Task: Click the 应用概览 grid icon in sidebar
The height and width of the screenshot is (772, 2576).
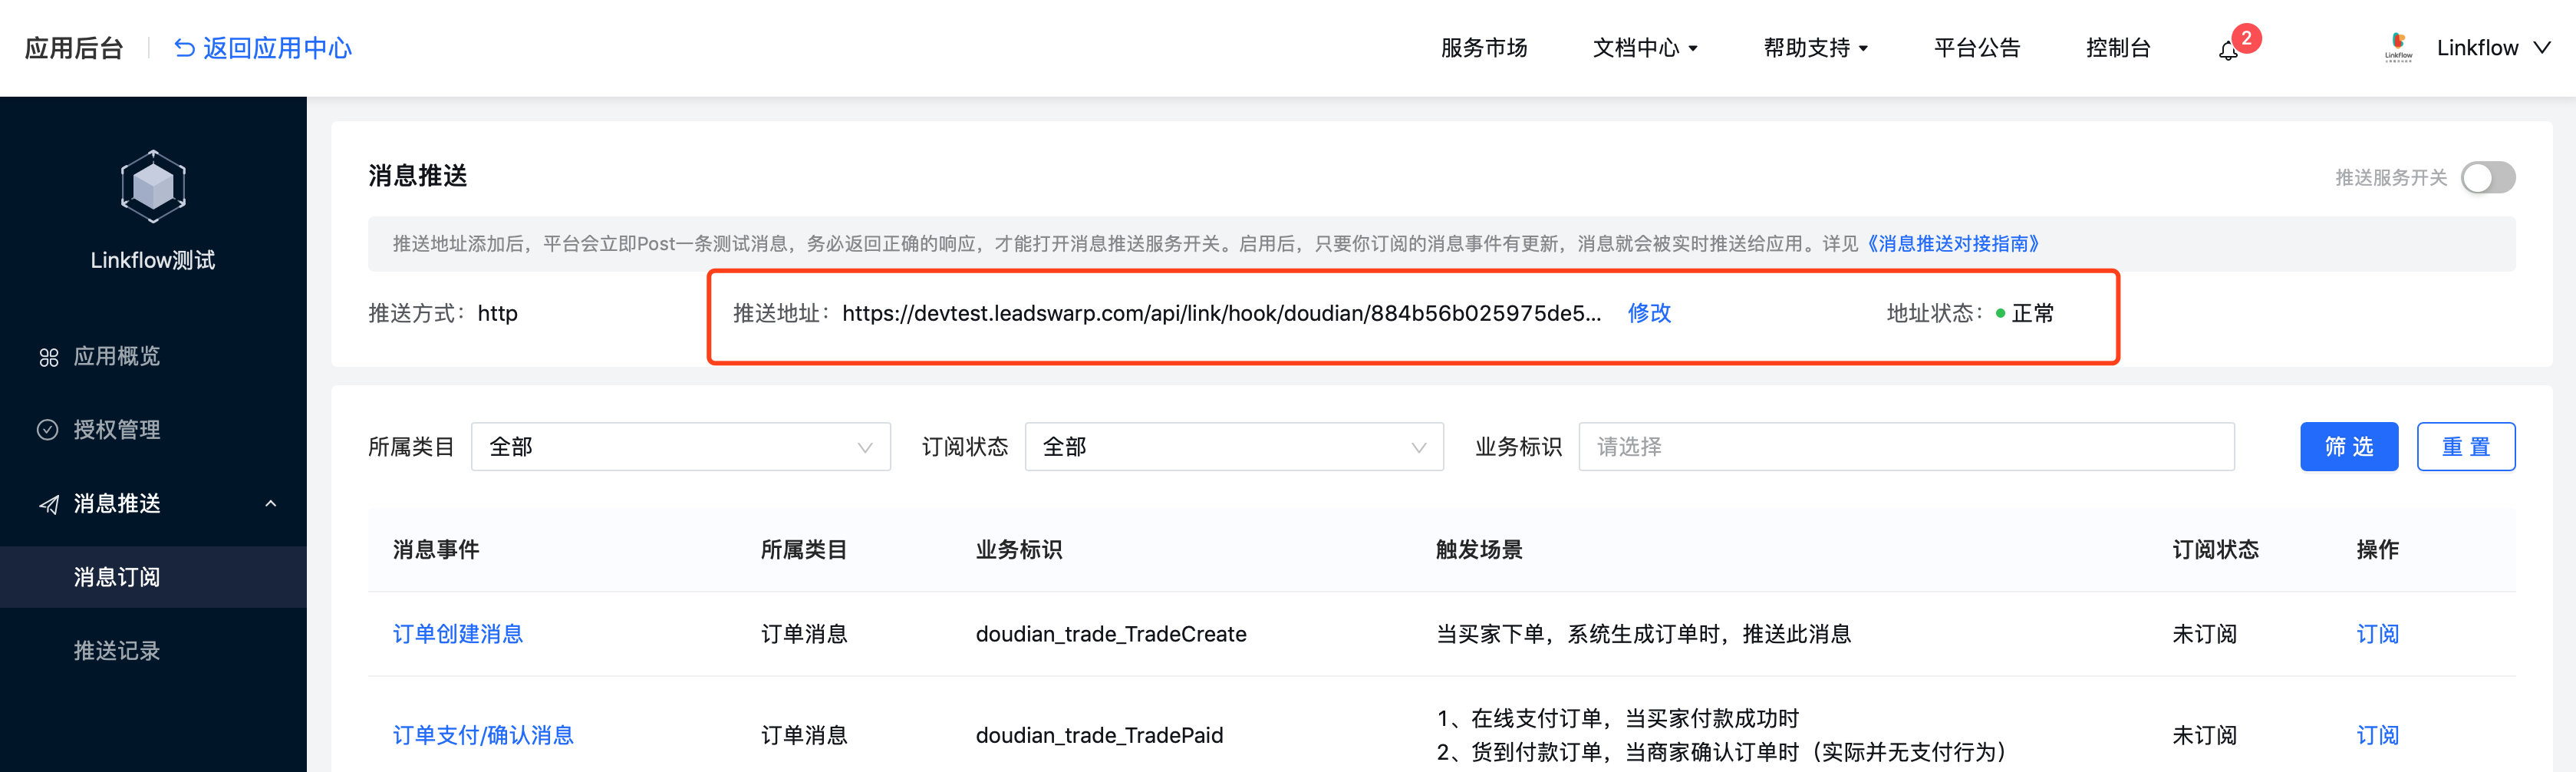Action: click(48, 357)
